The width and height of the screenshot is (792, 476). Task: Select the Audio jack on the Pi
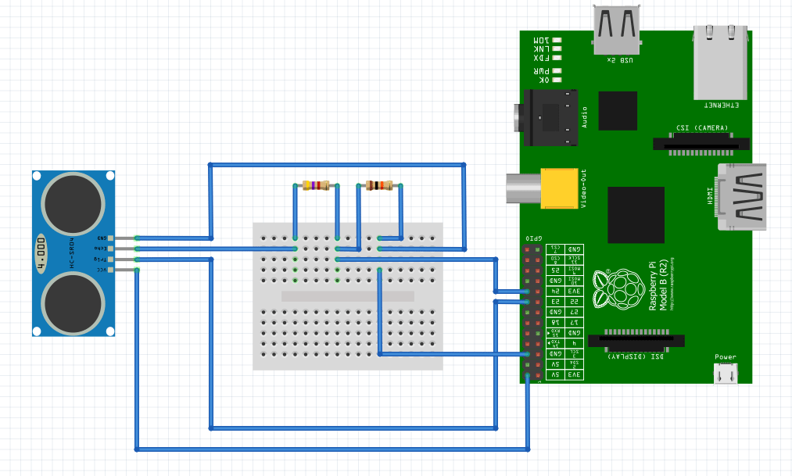551,117
